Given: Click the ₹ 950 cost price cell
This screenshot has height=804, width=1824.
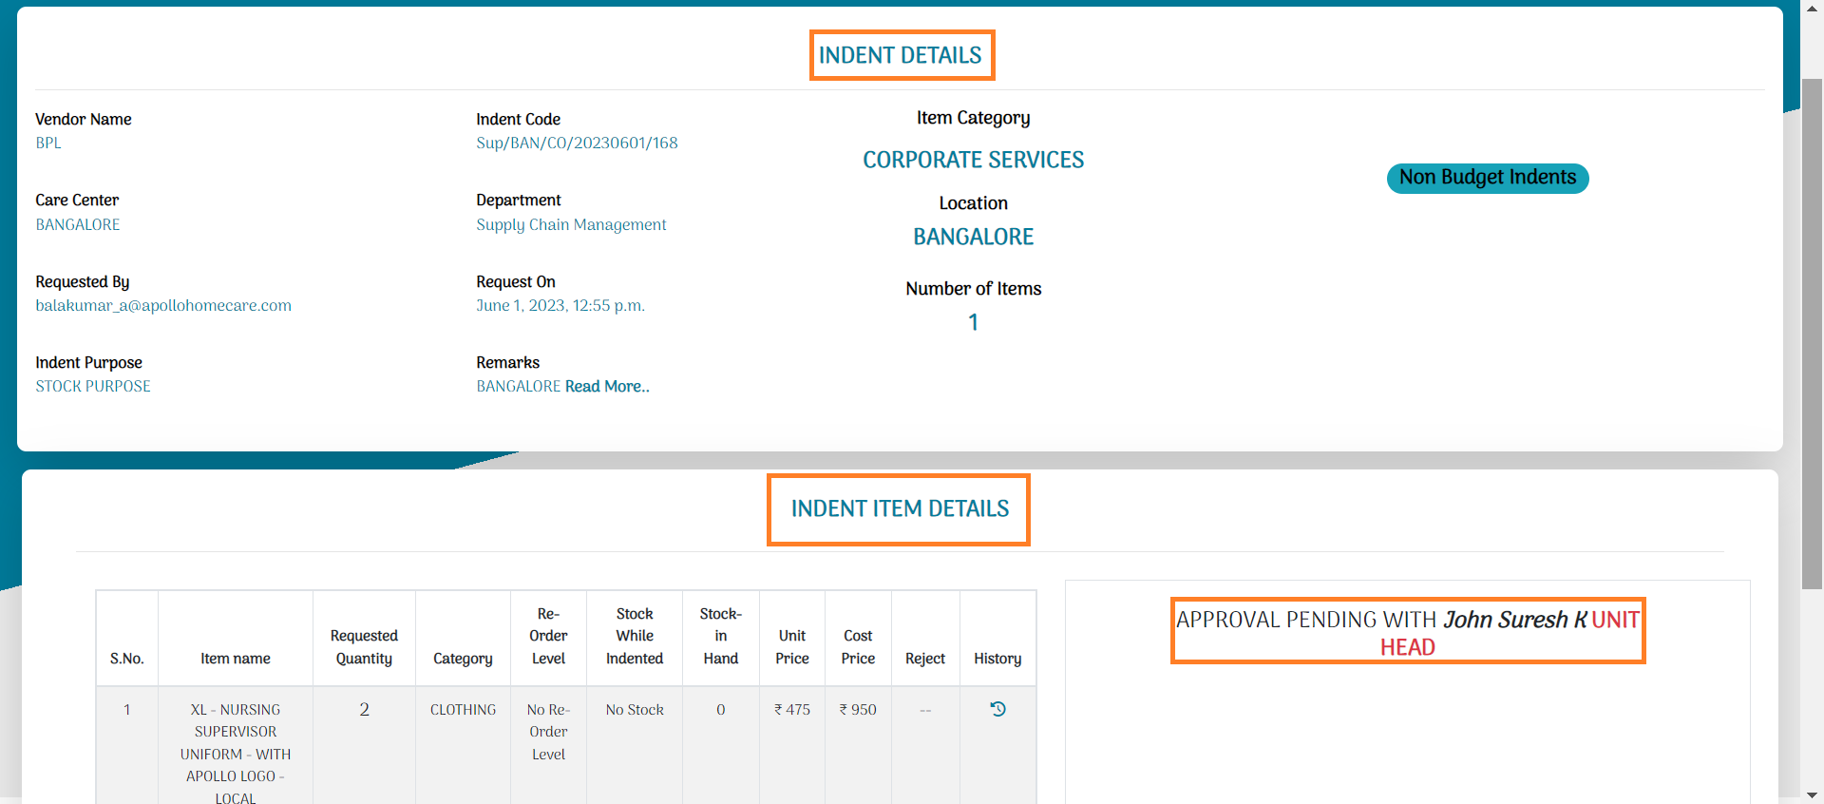Looking at the screenshot, I should tap(858, 710).
